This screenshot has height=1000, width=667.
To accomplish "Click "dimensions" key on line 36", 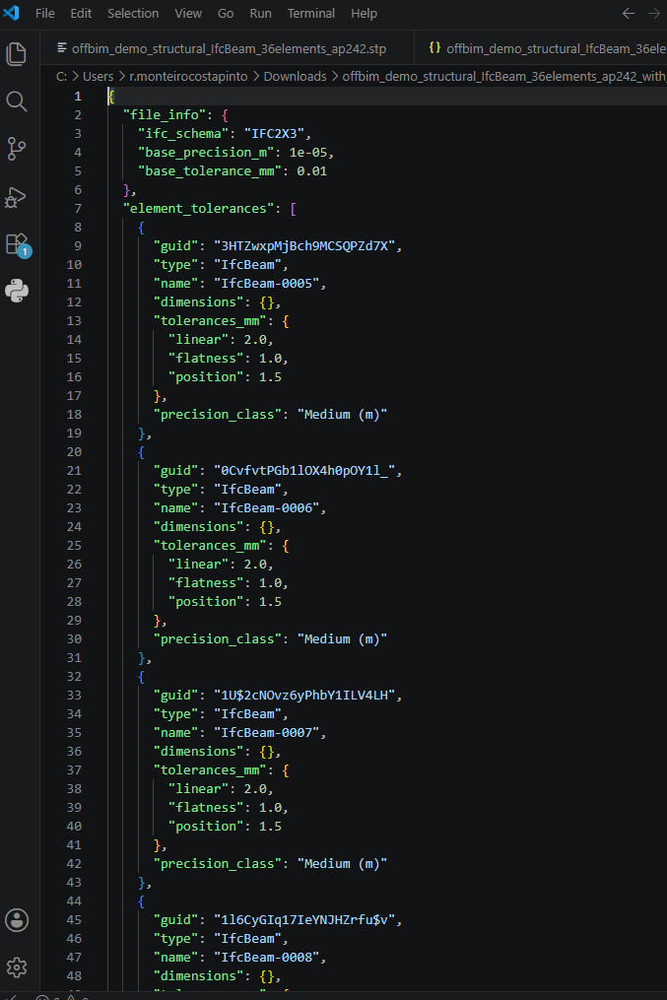I will pyautogui.click(x=198, y=752).
